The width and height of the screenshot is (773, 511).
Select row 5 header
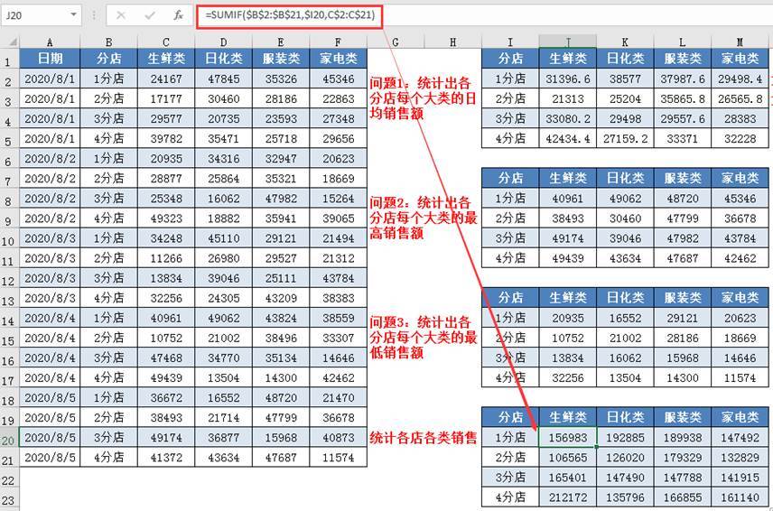point(9,139)
